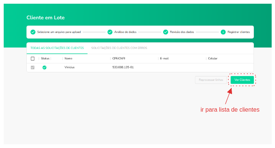Click the Status column header
275x148 pixels.
(x=45, y=59)
